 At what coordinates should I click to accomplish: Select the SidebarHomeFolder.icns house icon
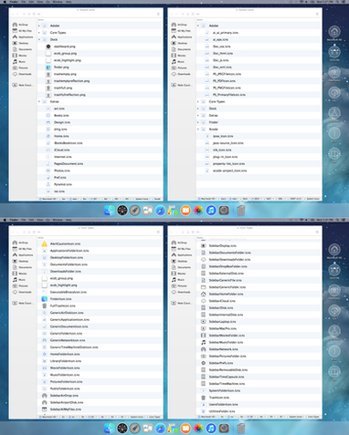tap(204, 294)
